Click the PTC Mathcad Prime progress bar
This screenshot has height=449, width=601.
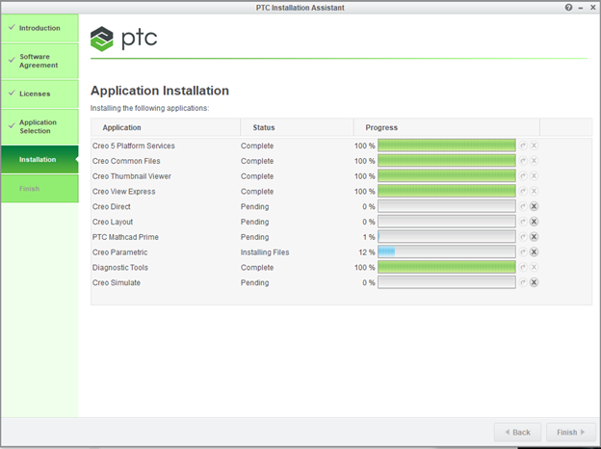(447, 237)
